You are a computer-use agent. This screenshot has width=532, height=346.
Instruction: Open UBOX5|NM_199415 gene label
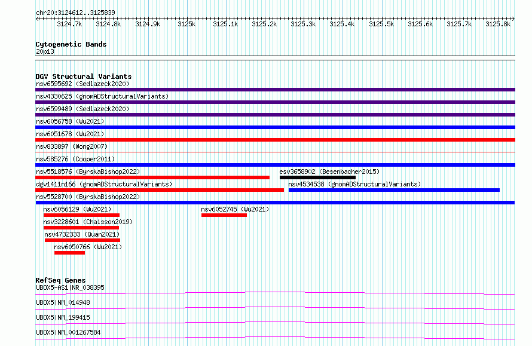63,317
